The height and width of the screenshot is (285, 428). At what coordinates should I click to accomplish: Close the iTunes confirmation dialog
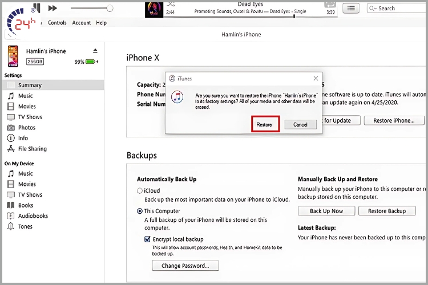tap(316, 79)
